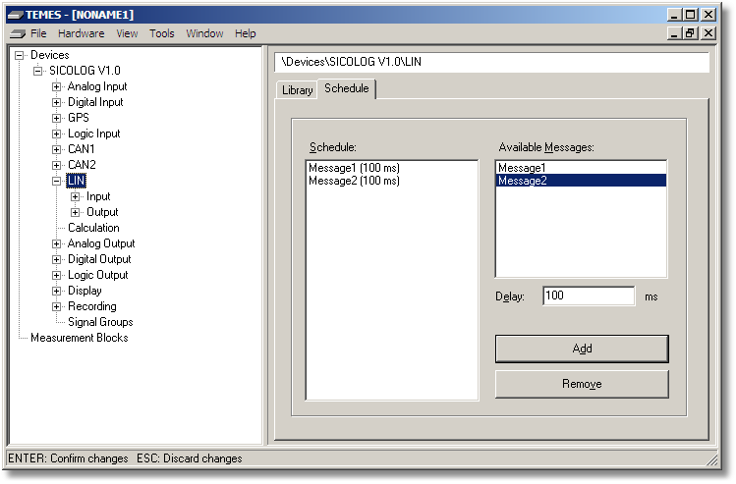This screenshot has width=736, height=484.
Task: Collapse the SICOLOG V1.0 node
Action: (38, 72)
